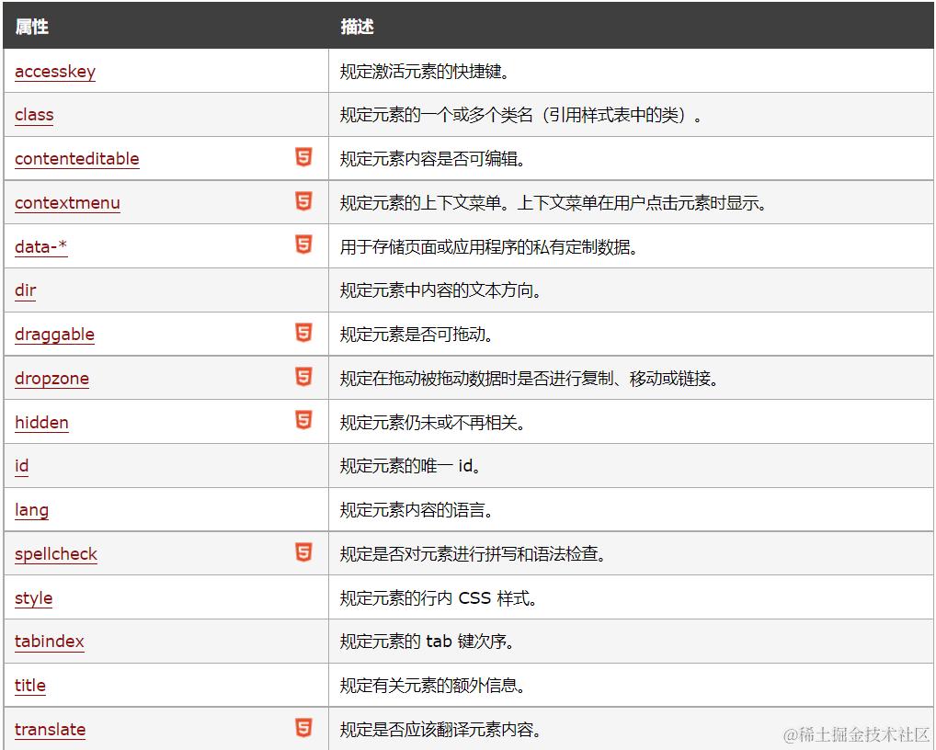Open the accesskey attribute page
Screen dimensions: 936x750
(55, 72)
